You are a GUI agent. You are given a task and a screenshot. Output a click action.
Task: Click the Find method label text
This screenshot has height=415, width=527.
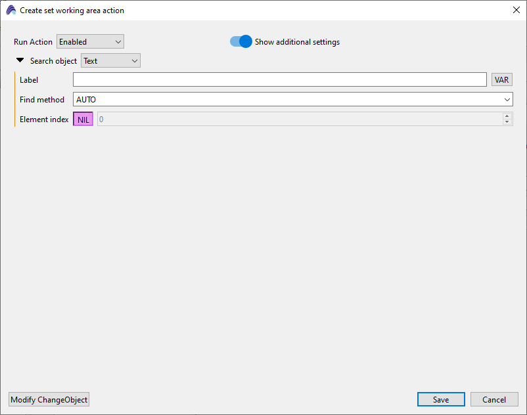tap(42, 100)
